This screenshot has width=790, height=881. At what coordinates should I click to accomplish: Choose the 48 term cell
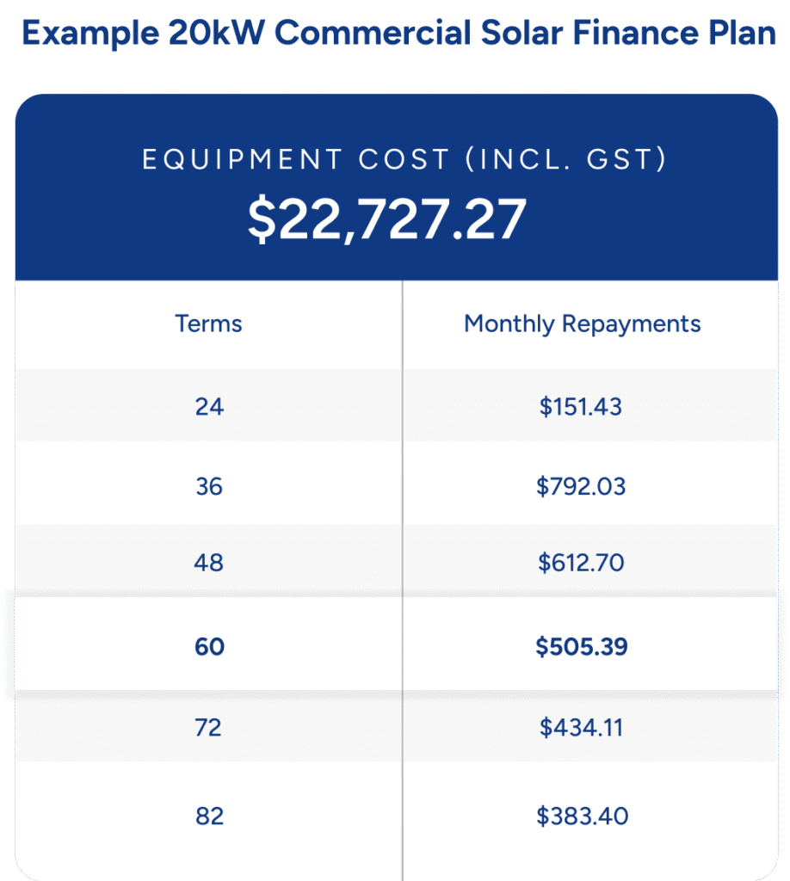pos(209,563)
